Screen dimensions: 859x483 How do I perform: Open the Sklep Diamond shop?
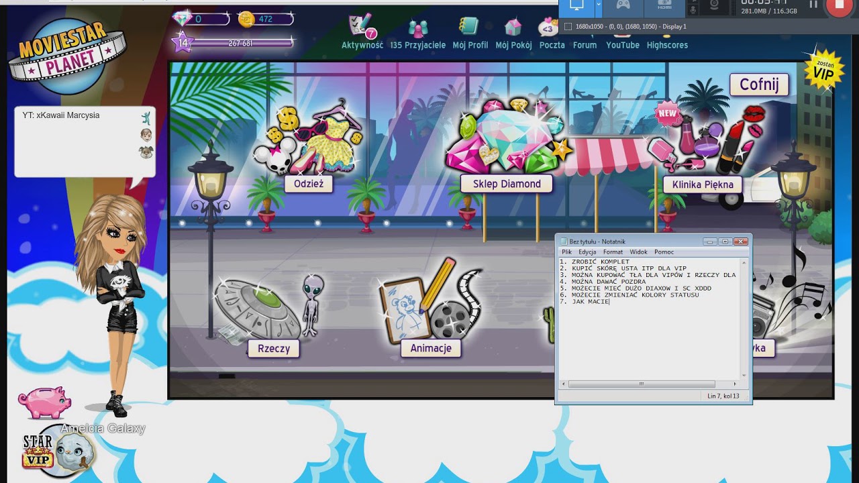click(x=507, y=184)
